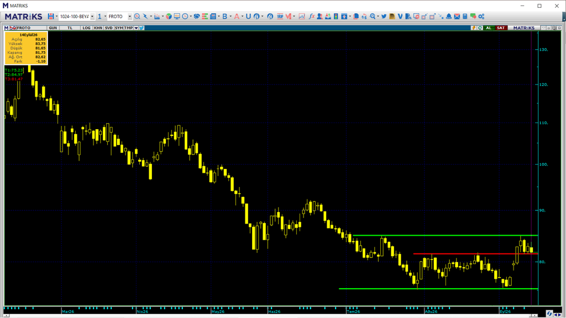Open the line chart icon
The width and height of the screenshot is (566, 318).
(x=302, y=17)
